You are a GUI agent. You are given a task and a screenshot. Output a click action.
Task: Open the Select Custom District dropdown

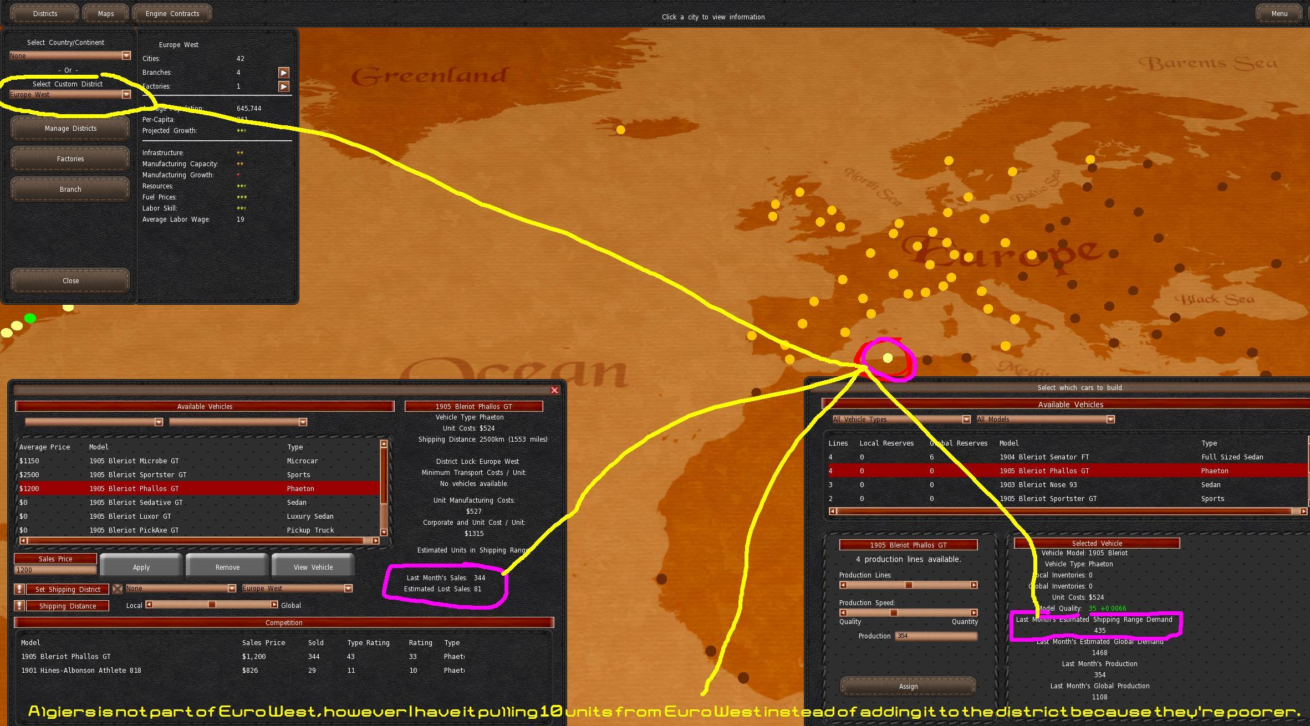pyautogui.click(x=126, y=94)
